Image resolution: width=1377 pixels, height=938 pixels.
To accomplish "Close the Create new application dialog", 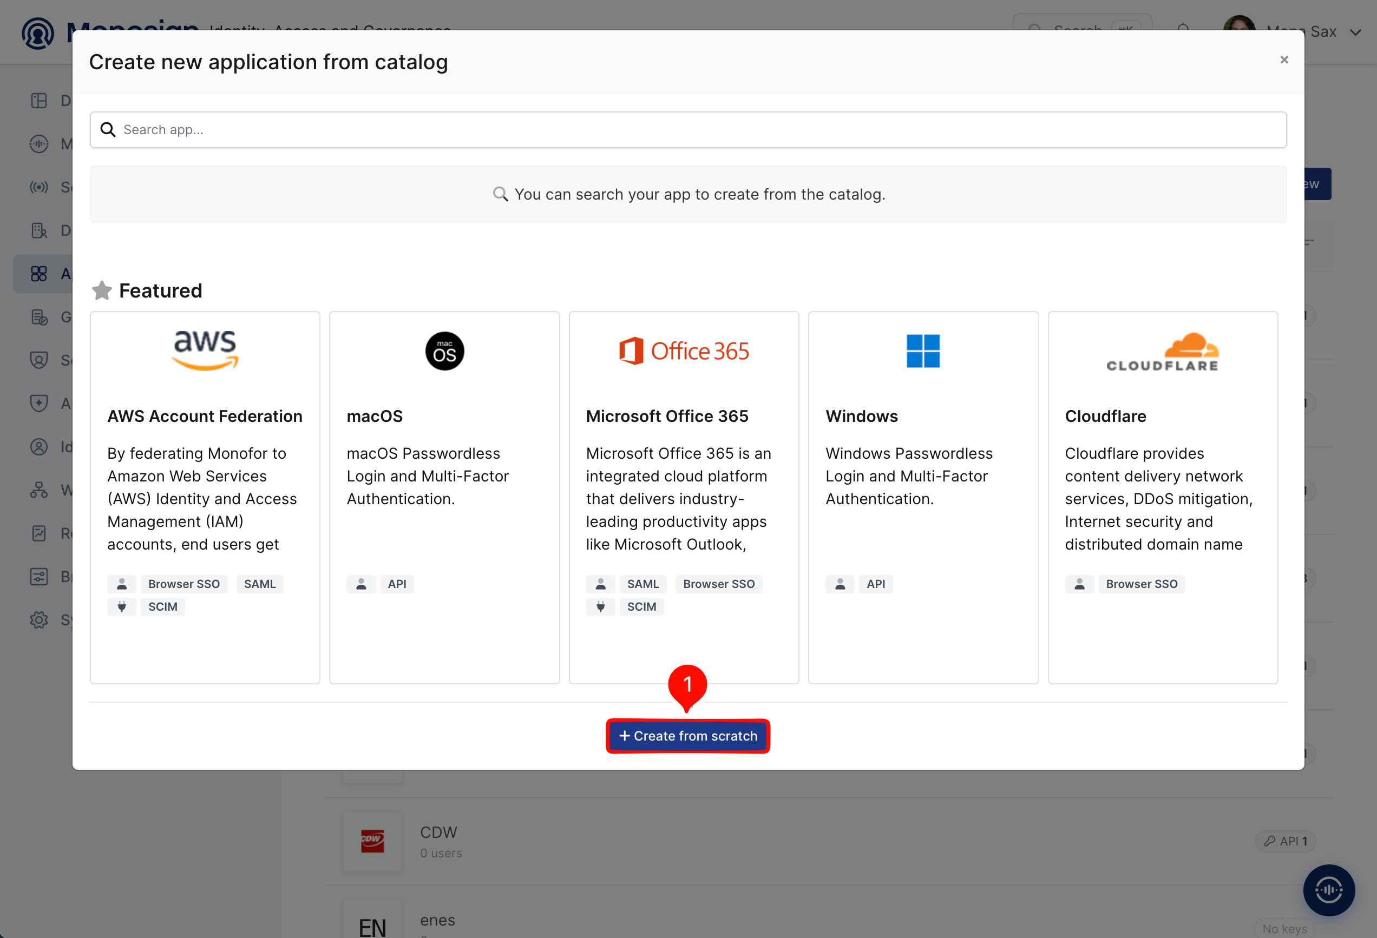I will [x=1284, y=60].
